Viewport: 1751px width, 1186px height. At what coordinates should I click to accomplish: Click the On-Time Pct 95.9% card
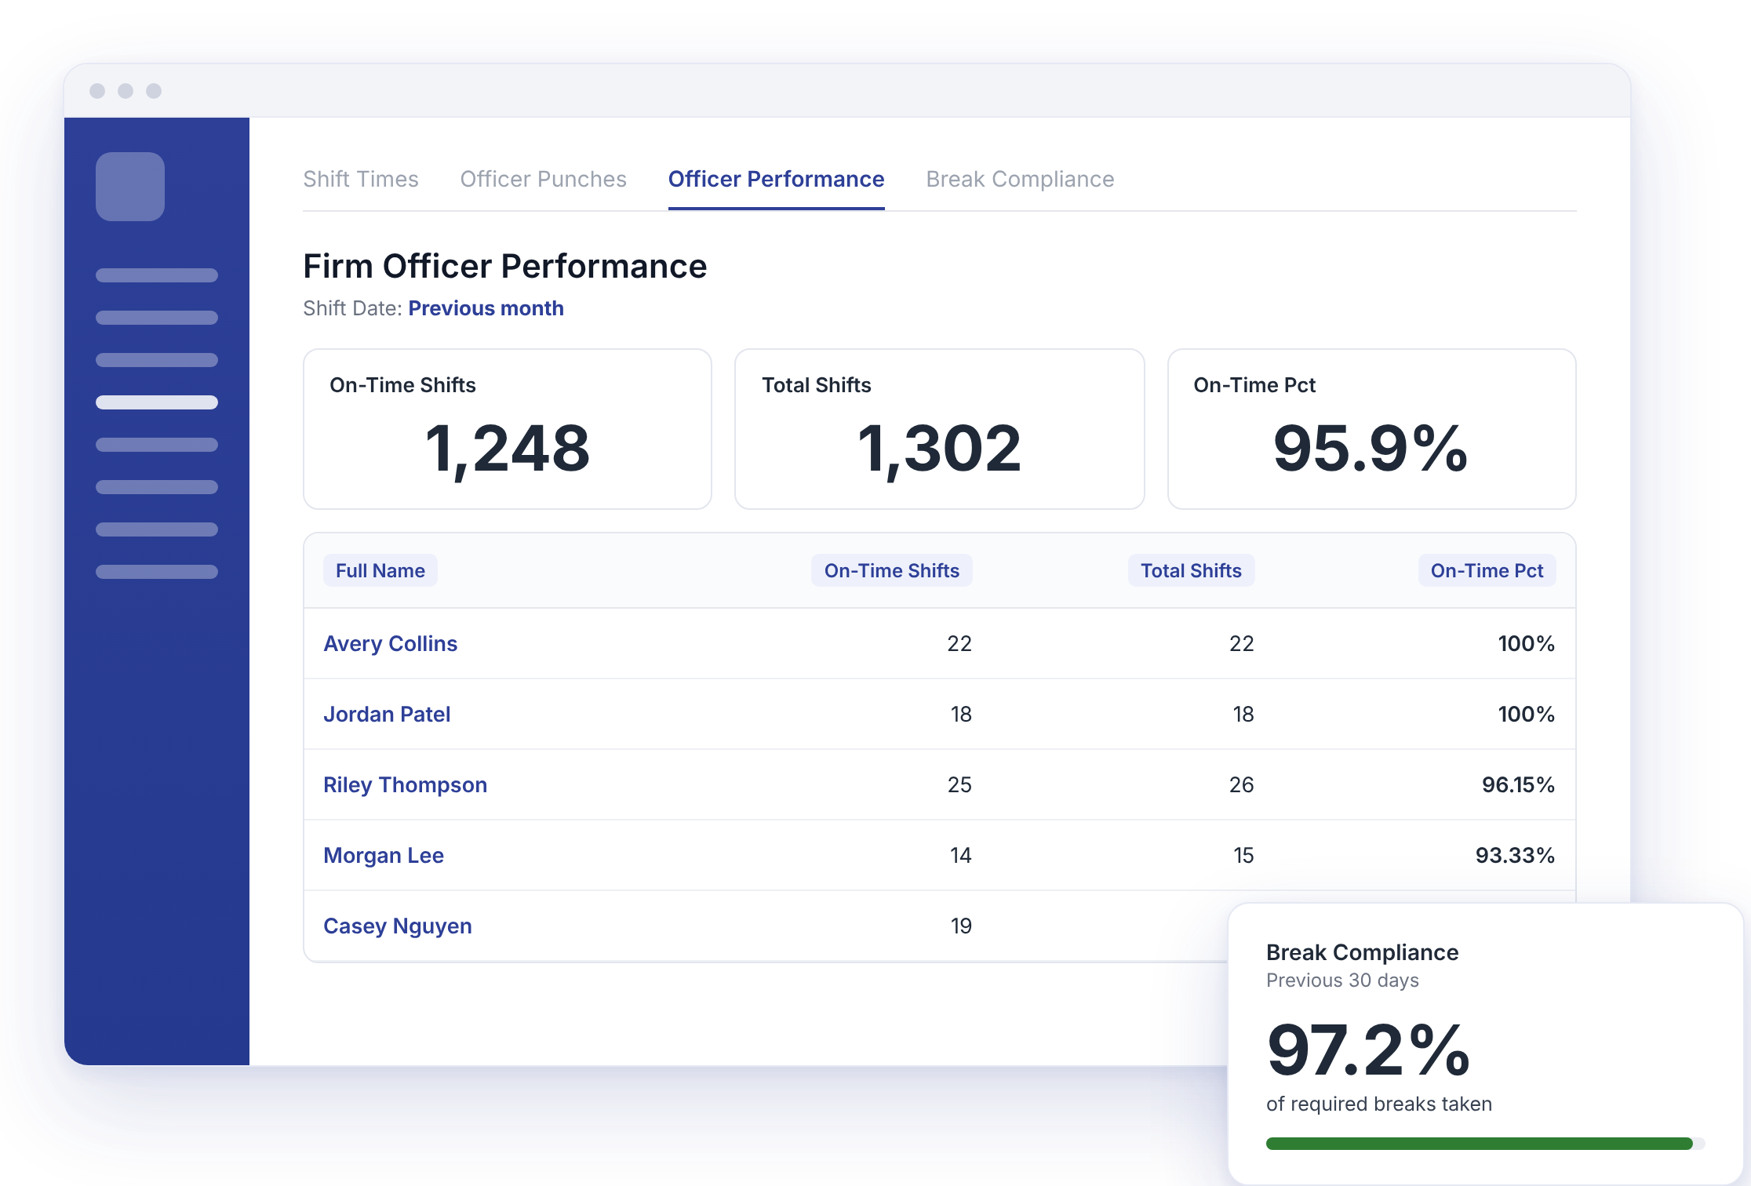click(1371, 429)
